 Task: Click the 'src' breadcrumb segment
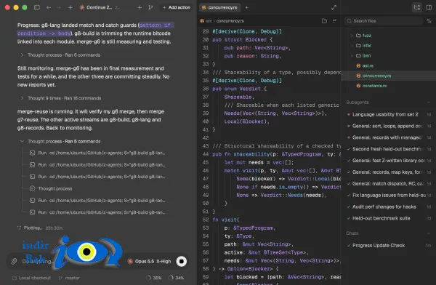click(x=209, y=21)
